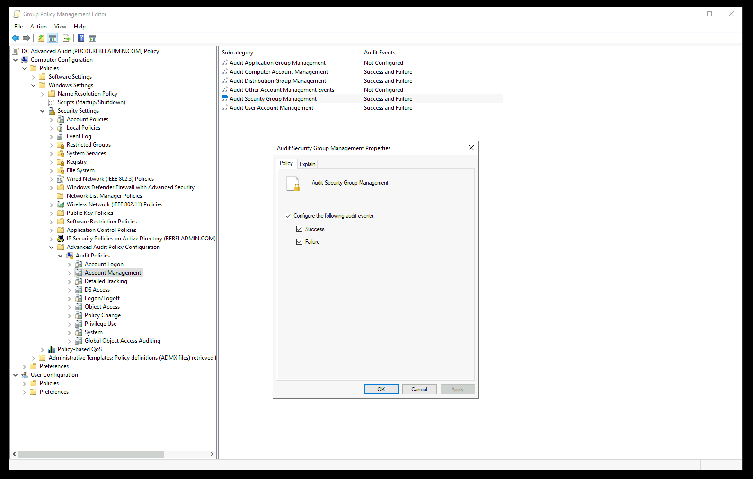Click the Audit Other Account Management Events icon
Image resolution: width=753 pixels, height=479 pixels.
tap(225, 89)
